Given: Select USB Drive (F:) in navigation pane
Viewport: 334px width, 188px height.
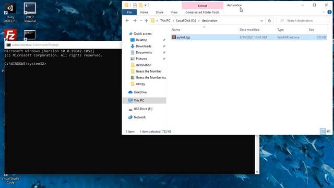Looking at the screenshot, I should click(x=143, y=109).
